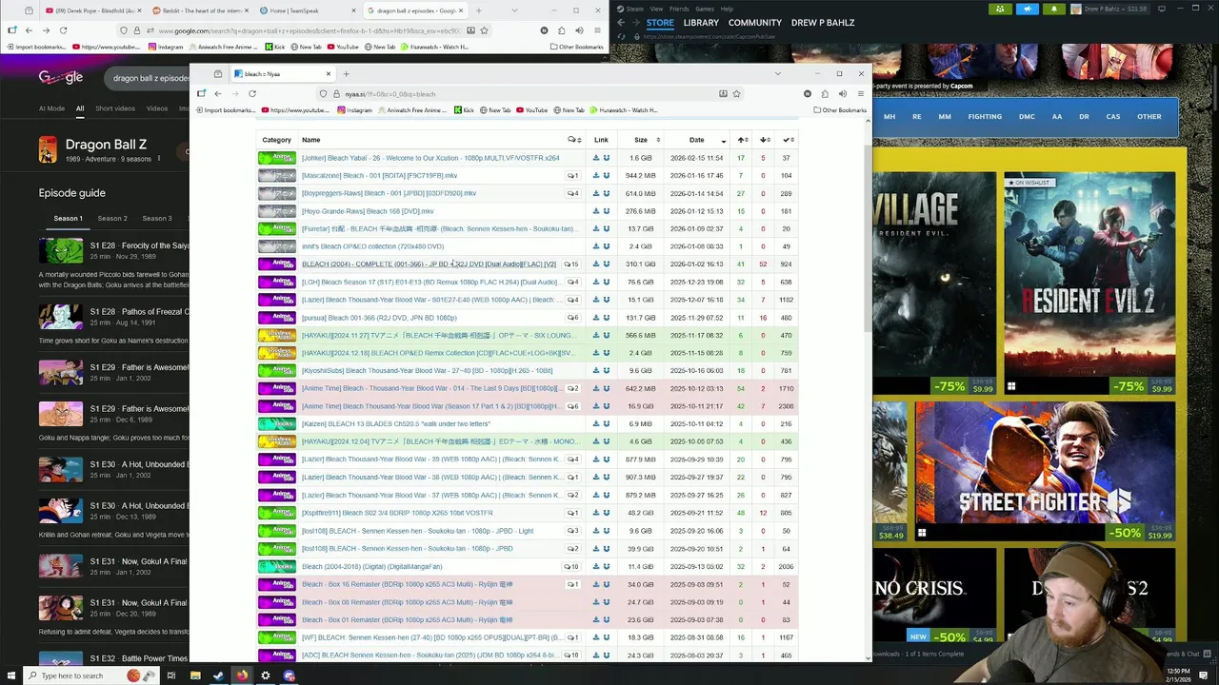Screen dimensions: 1219x685
Task: Open the Nyaa Firefox window hamburger menu
Action: pyautogui.click(x=860, y=93)
